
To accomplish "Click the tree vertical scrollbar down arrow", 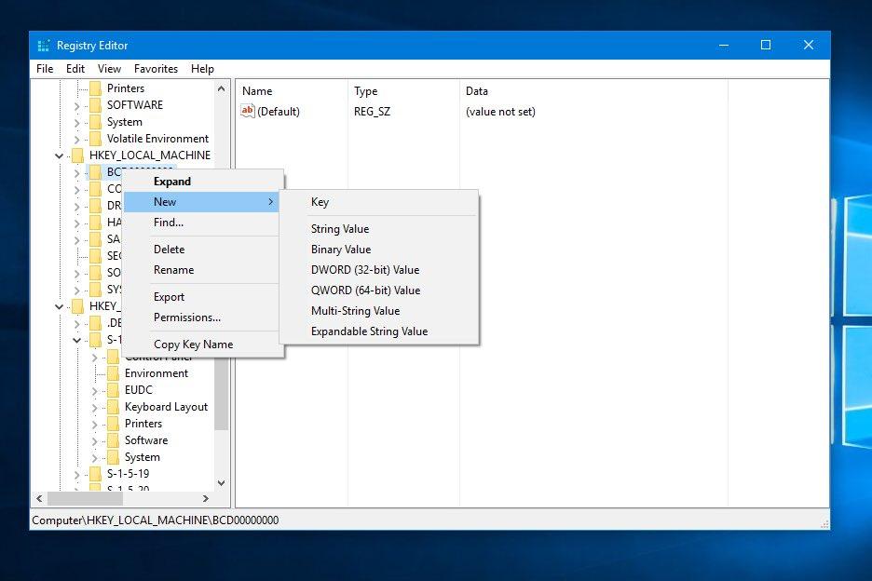I will click(x=222, y=483).
